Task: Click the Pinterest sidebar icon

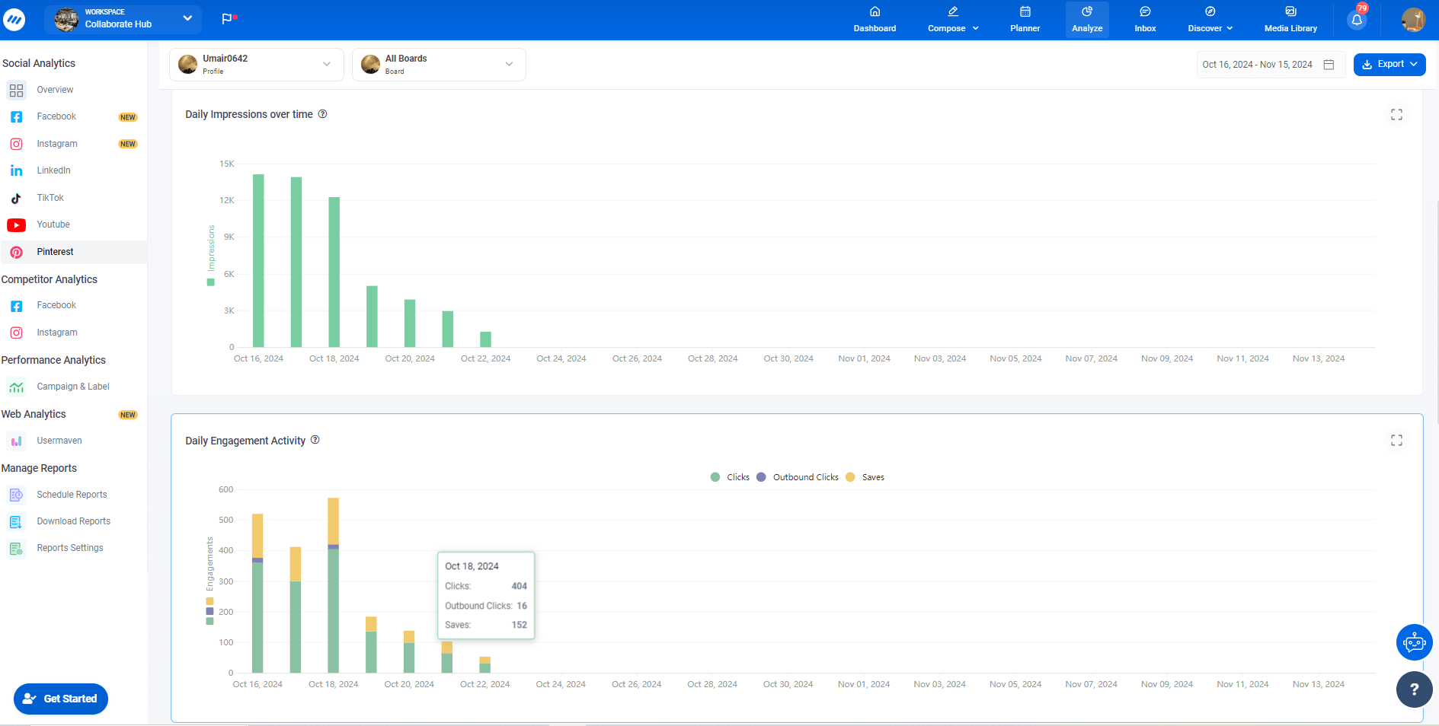Action: [x=16, y=252]
